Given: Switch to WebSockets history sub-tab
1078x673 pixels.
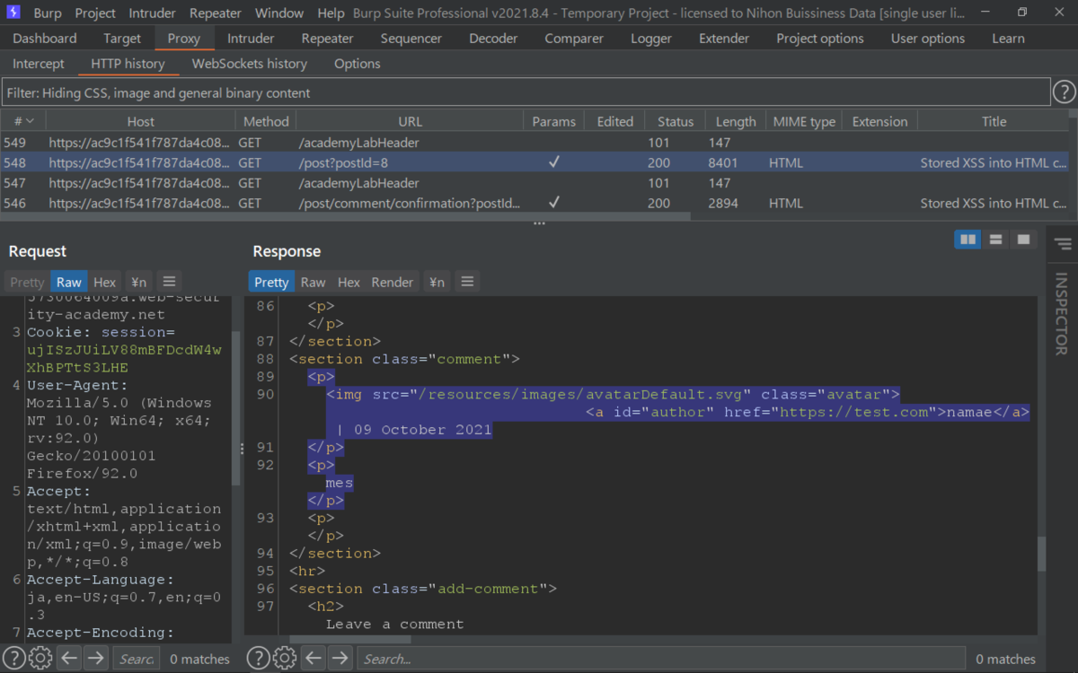Looking at the screenshot, I should (250, 64).
